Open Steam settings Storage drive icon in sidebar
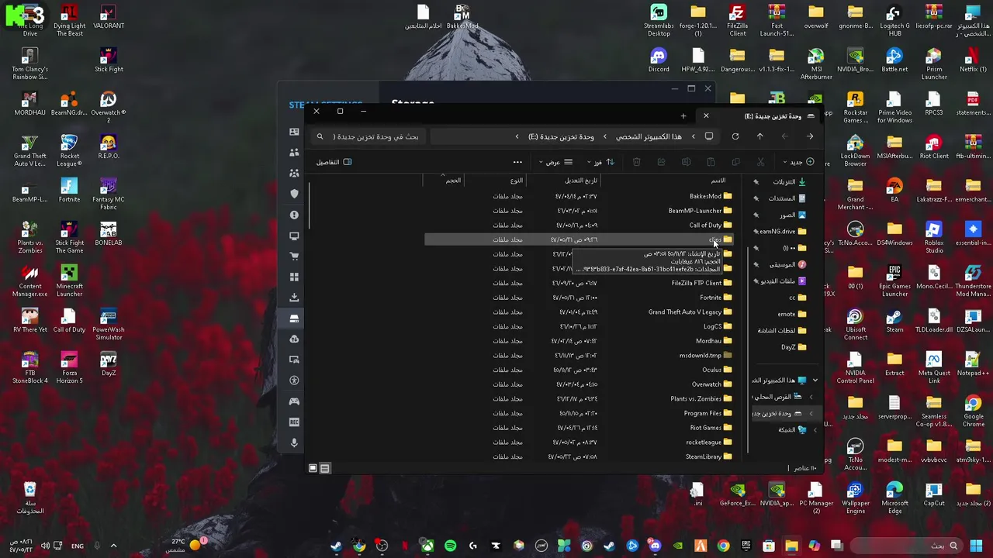Screen dimensions: 993x558 coord(294,318)
